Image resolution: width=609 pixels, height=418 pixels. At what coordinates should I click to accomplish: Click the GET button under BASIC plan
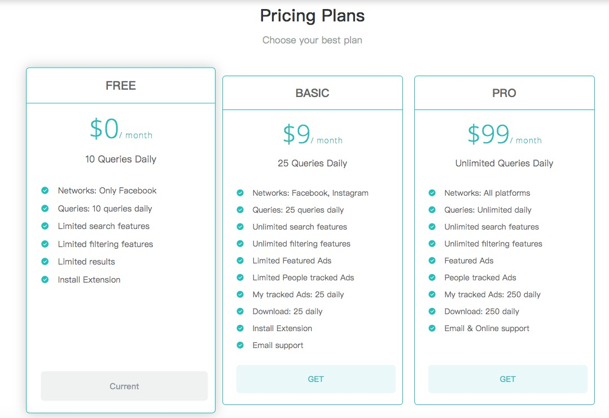point(316,379)
